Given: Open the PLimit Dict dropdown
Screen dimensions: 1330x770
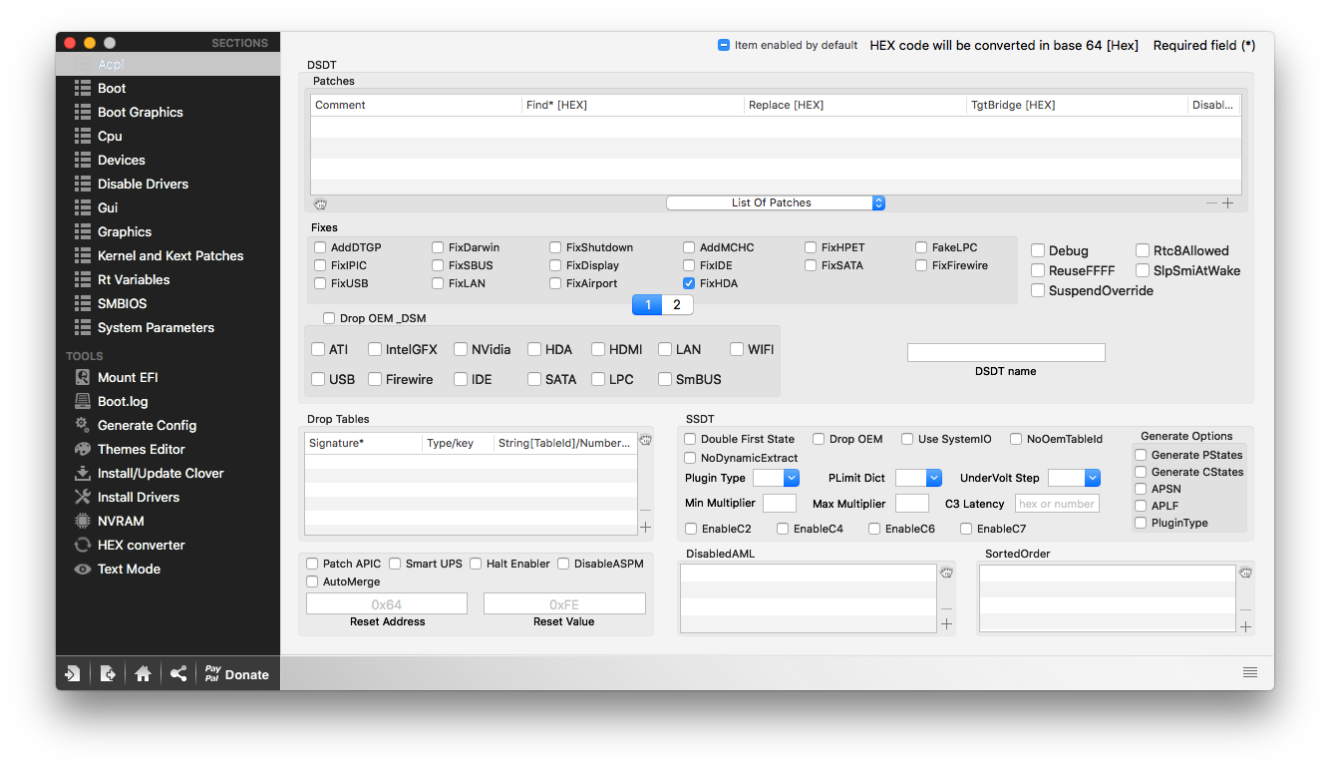Looking at the screenshot, I should click(918, 478).
